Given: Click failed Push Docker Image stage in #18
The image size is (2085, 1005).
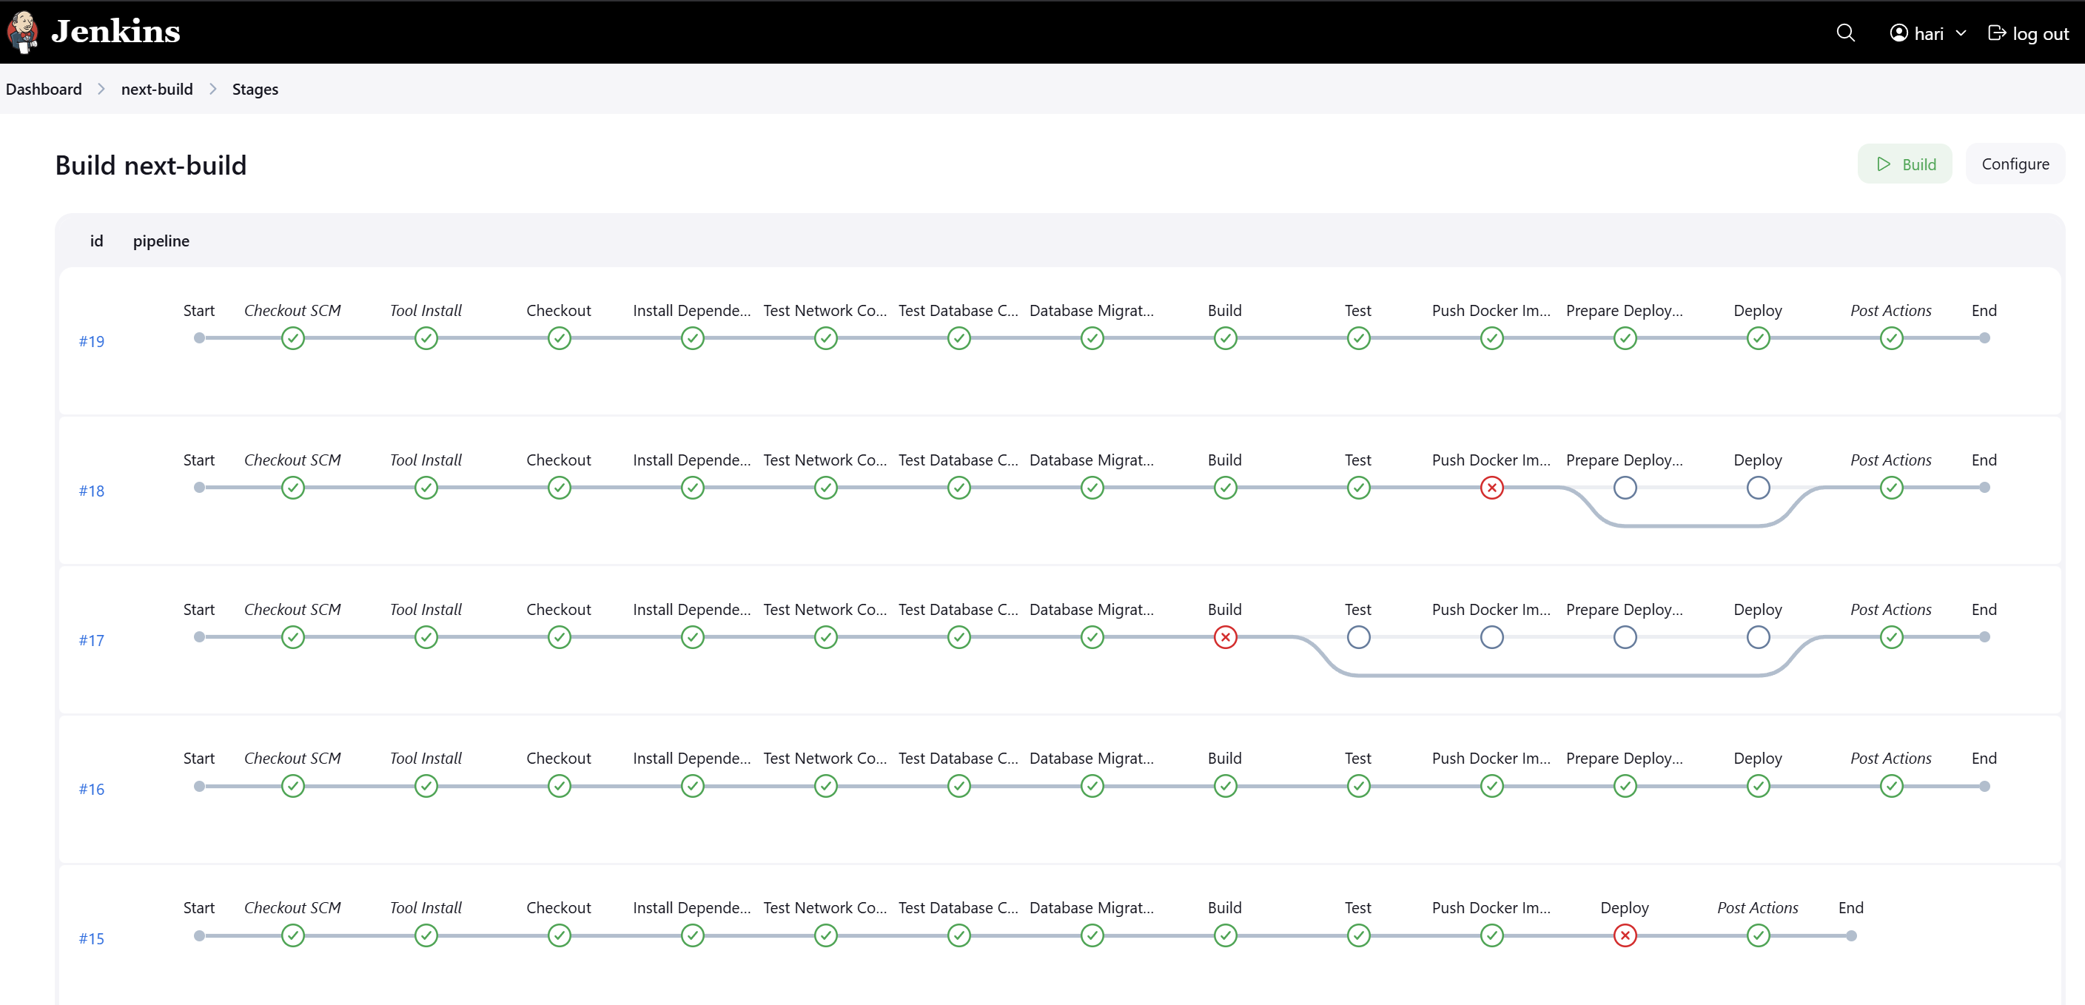Looking at the screenshot, I should point(1491,488).
